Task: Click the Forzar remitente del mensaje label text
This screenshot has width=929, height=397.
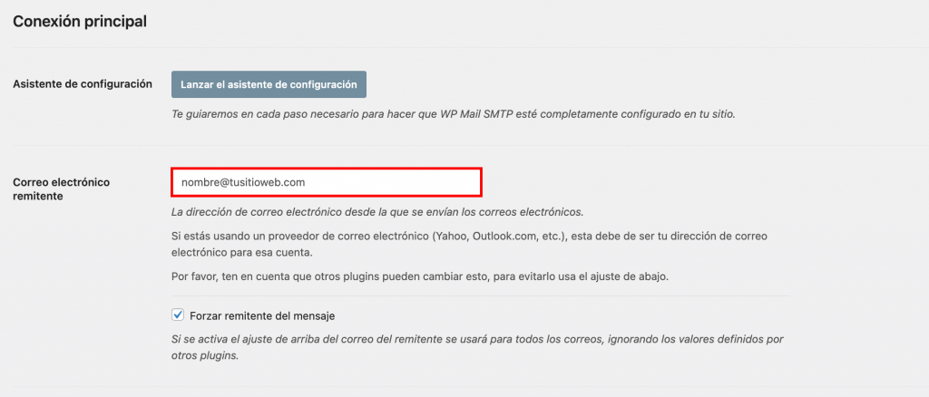Action: (x=262, y=316)
